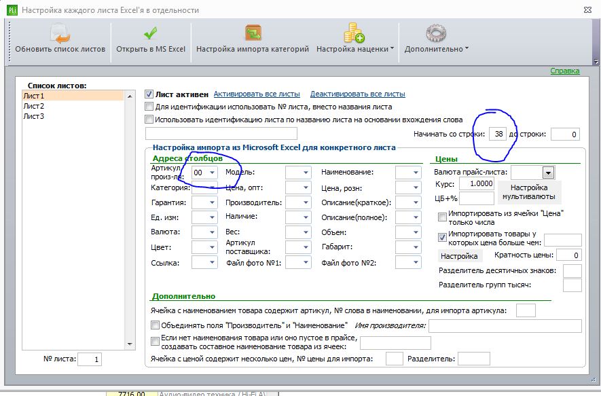This screenshot has height=396, width=601.
Task: Click the green checkmark Open in MS Excel icon
Action: click(x=150, y=33)
